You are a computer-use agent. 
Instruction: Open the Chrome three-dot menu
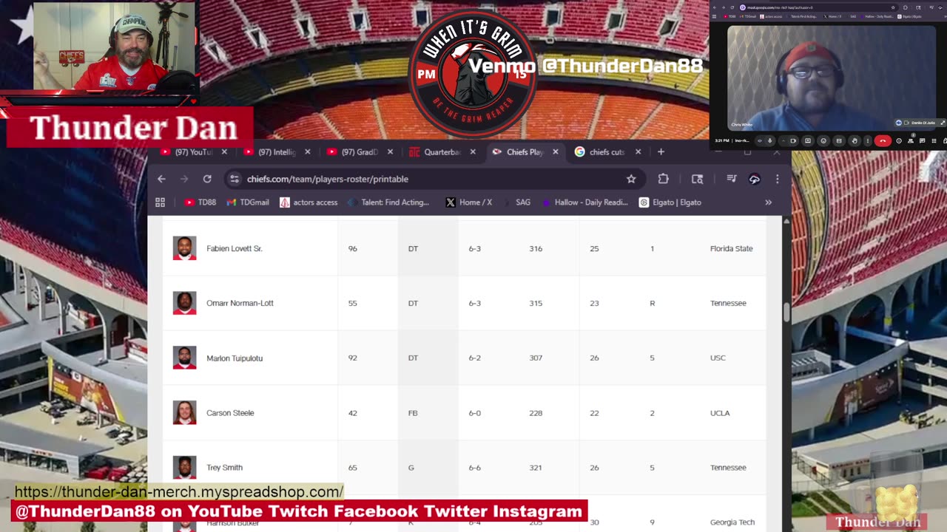(777, 179)
